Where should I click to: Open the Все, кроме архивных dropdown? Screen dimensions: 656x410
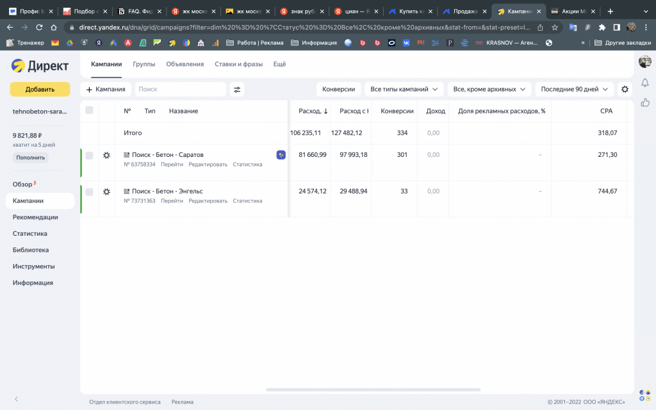point(489,89)
